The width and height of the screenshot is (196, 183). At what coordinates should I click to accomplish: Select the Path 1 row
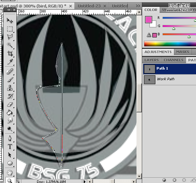tap(170, 69)
